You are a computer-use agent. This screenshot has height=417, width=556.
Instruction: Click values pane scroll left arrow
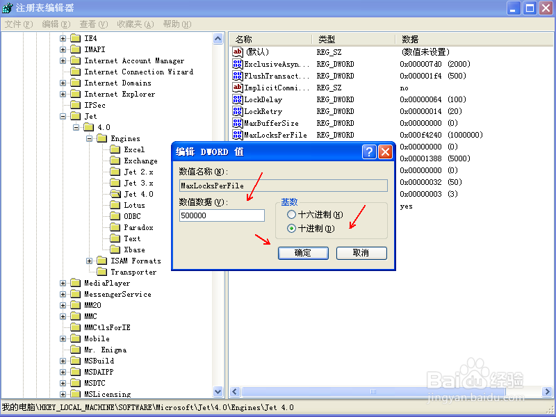pyautogui.click(x=235, y=392)
